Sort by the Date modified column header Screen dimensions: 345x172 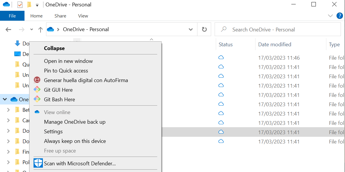tap(275, 45)
